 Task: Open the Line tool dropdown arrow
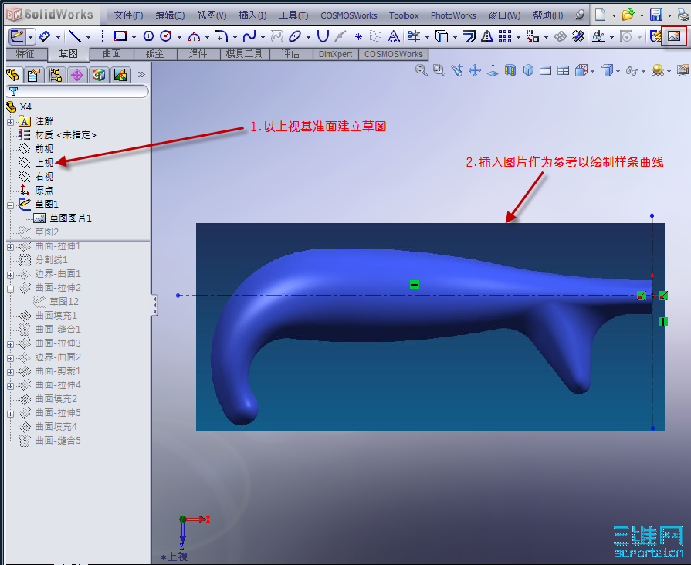(88, 37)
